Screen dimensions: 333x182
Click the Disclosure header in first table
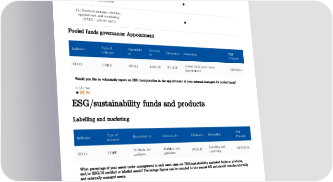[x=172, y=53]
